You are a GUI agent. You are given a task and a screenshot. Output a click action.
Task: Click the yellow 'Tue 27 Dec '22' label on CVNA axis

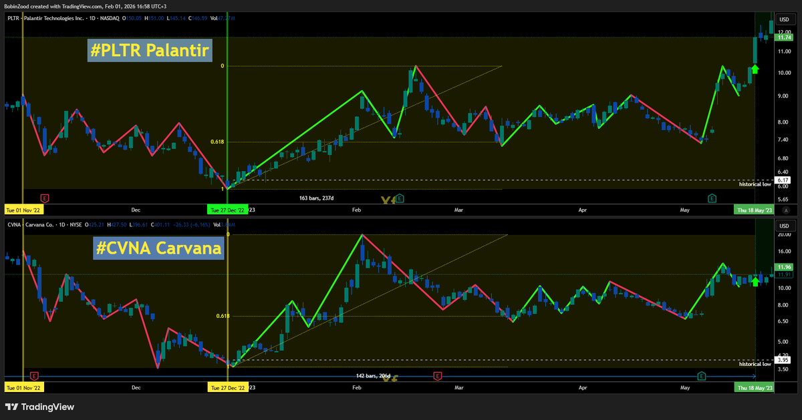(x=227, y=387)
